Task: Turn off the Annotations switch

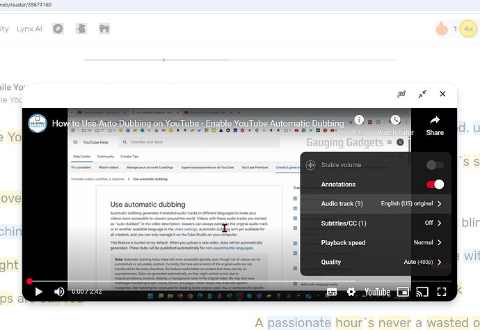Action: pyautogui.click(x=435, y=184)
